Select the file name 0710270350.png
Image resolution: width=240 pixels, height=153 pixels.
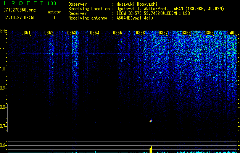(19, 10)
